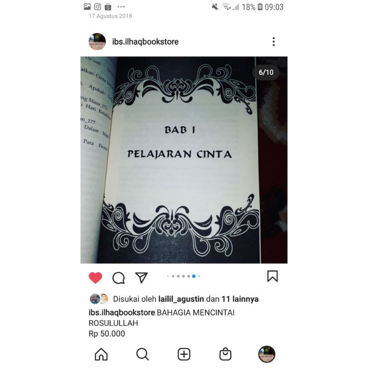The image size is (368, 368).
Task: Show the 11 lainnya likers list
Action: point(240,299)
